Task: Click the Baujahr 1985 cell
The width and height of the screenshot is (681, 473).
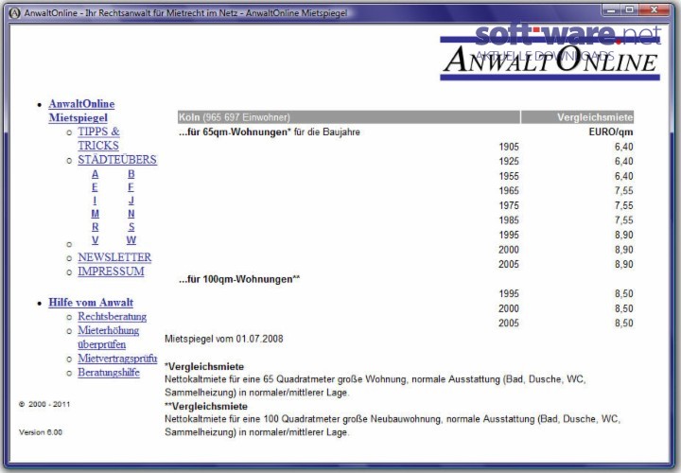Action: click(509, 220)
